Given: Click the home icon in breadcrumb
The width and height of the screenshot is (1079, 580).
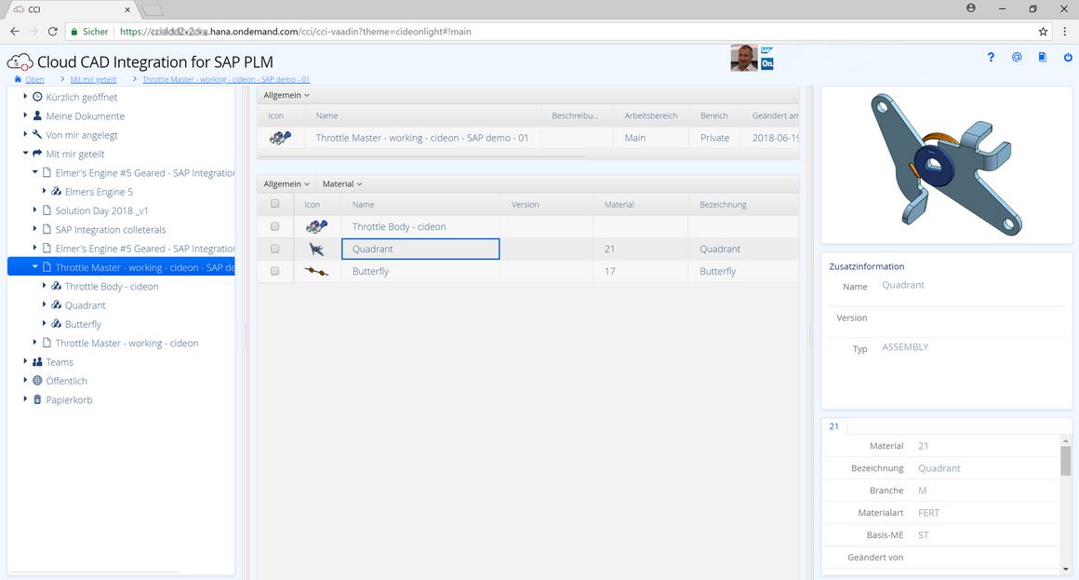Looking at the screenshot, I should tap(18, 79).
